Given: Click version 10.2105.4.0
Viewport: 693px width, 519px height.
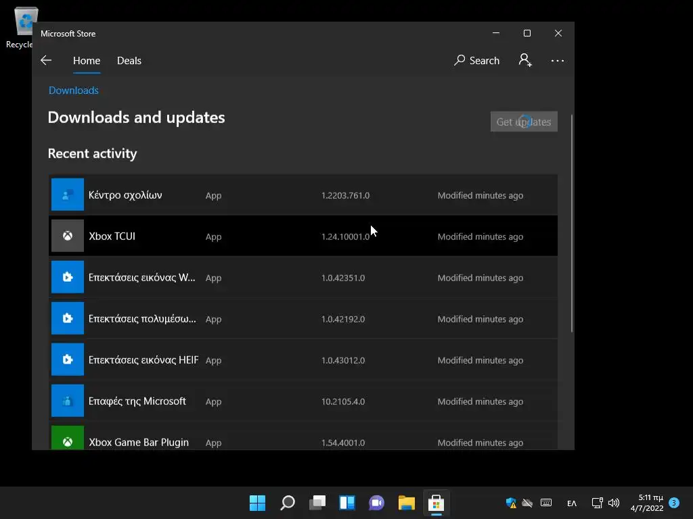Looking at the screenshot, I should (x=343, y=401).
